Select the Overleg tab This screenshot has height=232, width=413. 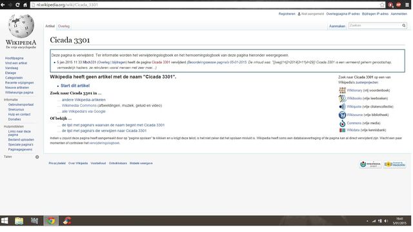coord(64,26)
